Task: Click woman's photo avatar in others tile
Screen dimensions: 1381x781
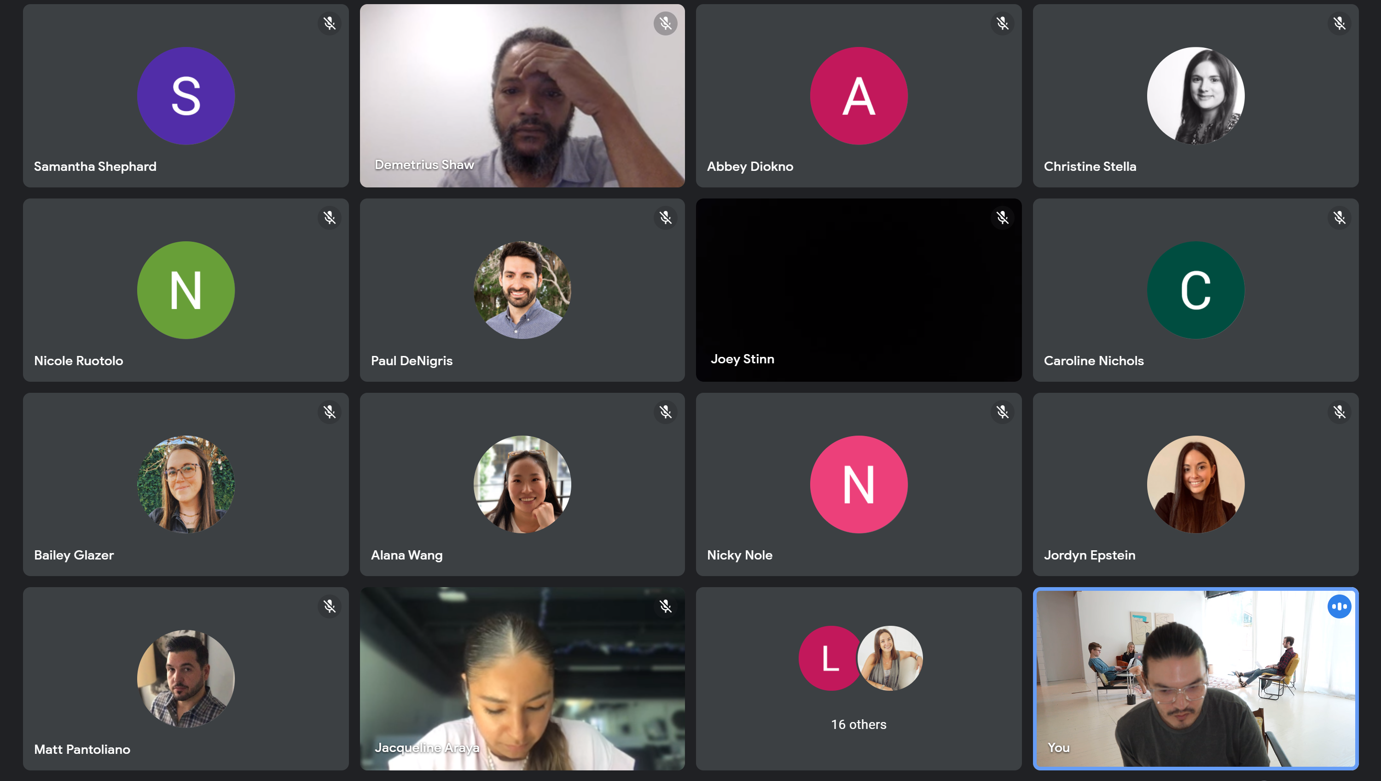Action: tap(890, 658)
